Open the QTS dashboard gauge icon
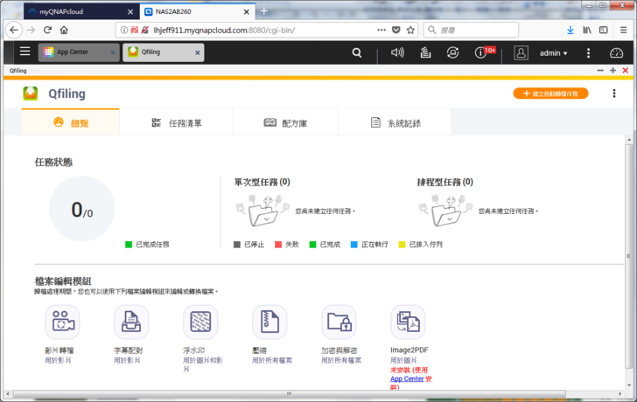 616,52
